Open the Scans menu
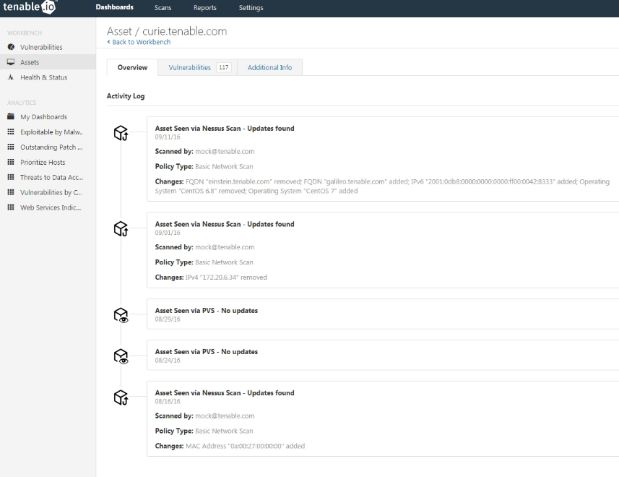Image resolution: width=619 pixels, height=477 pixels. pos(163,7)
